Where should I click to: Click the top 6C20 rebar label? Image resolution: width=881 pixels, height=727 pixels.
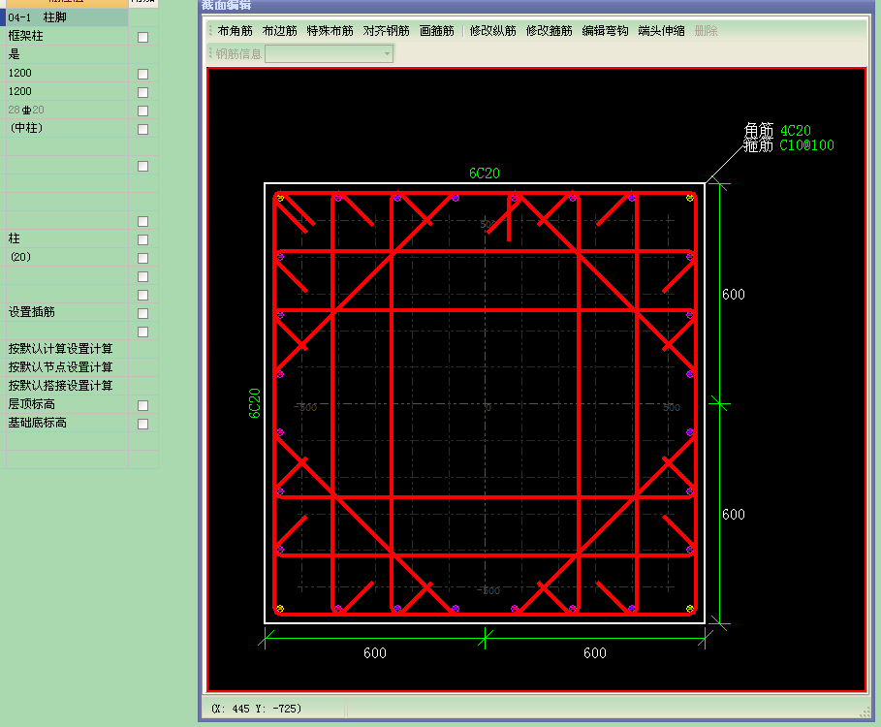click(485, 174)
